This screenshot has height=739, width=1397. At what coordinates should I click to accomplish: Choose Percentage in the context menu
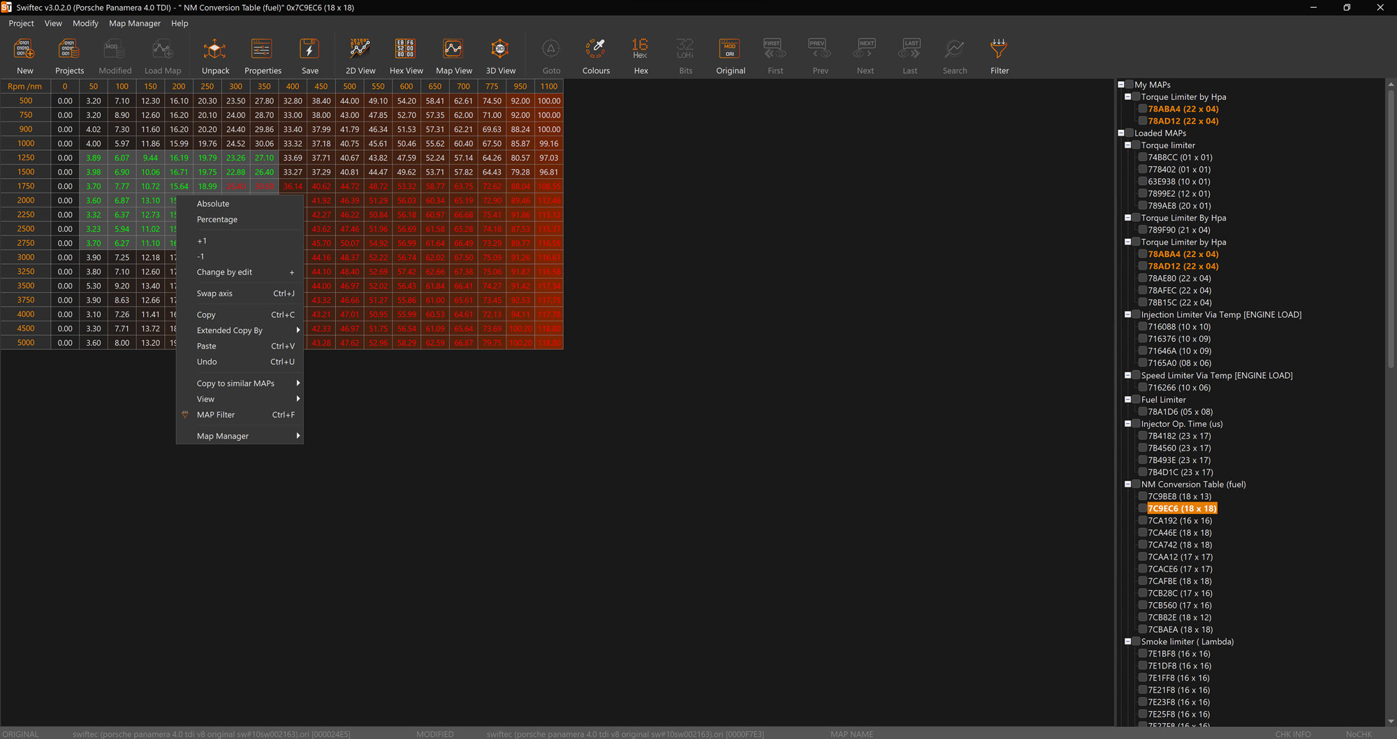tap(217, 219)
